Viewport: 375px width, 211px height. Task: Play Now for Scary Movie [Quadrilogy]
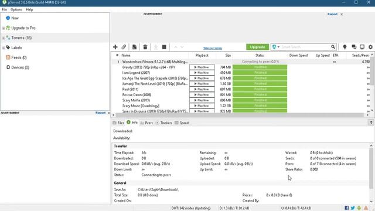pos(202,105)
